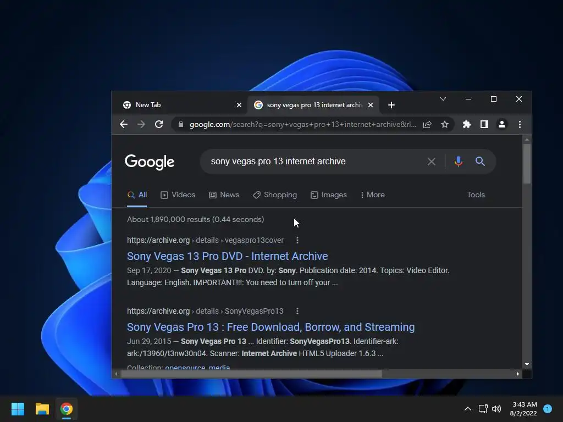The height and width of the screenshot is (422, 563).
Task: Switch to Images results
Action: coord(329,195)
